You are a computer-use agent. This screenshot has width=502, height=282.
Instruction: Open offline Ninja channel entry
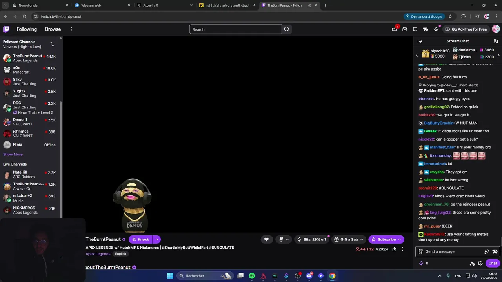(x=30, y=145)
